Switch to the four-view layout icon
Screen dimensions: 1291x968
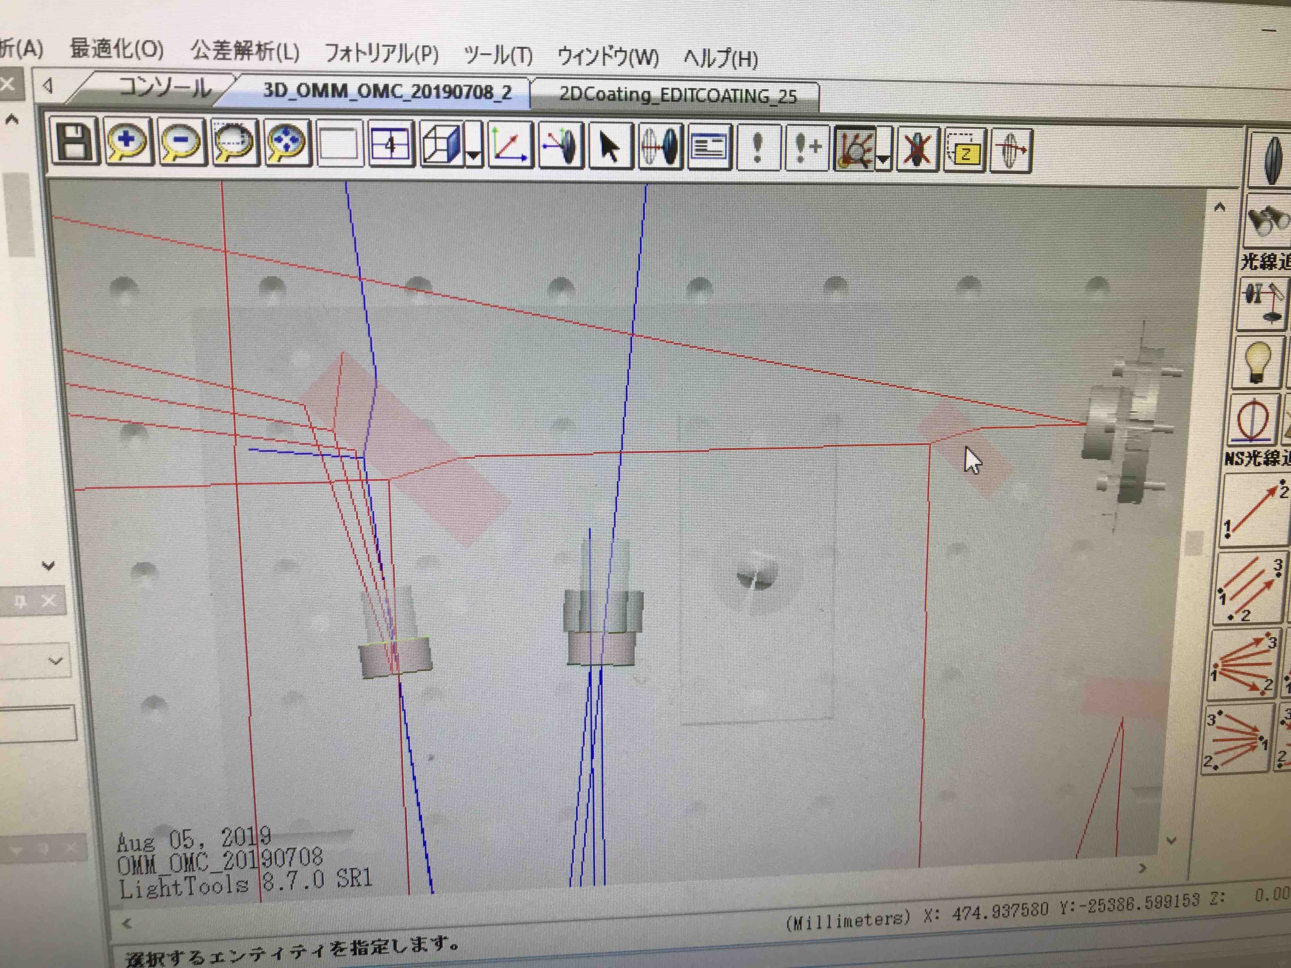pyautogui.click(x=391, y=145)
